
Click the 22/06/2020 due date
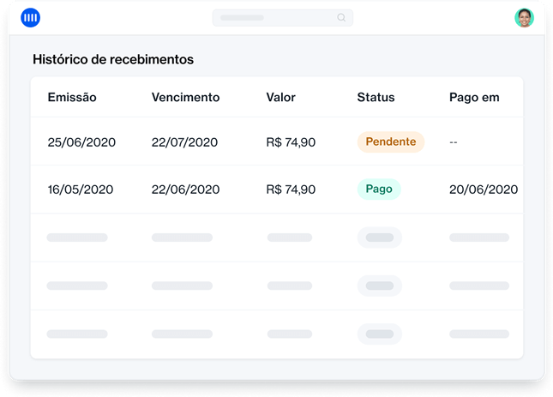coord(184,189)
